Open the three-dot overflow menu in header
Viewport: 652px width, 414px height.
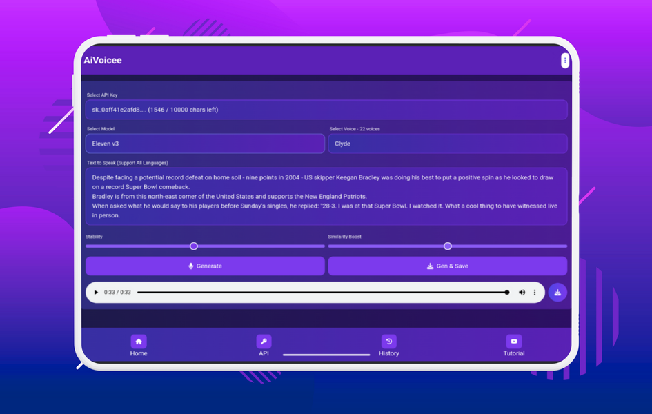coord(564,61)
